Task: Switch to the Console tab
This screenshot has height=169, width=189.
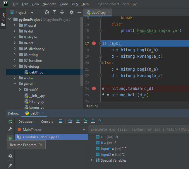Action: pyautogui.click(x=47, y=122)
